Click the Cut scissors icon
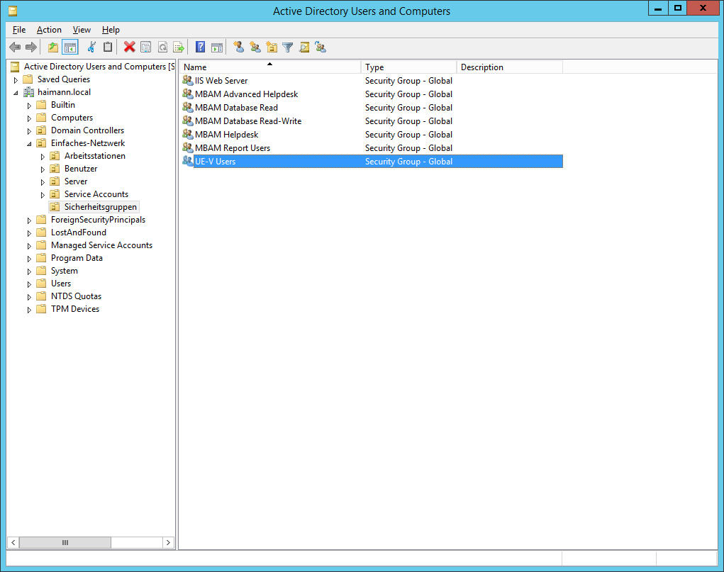The image size is (724, 572). pyautogui.click(x=91, y=47)
